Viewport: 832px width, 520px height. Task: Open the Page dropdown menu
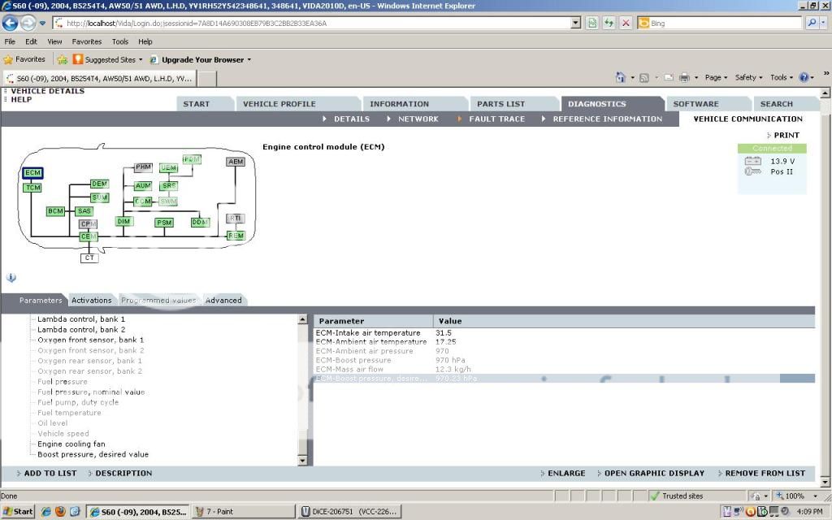716,77
